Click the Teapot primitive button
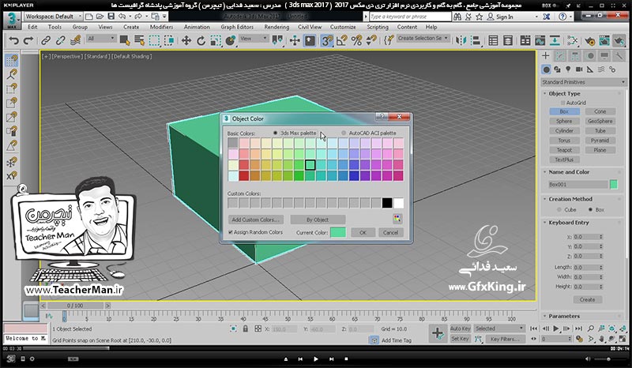 pyautogui.click(x=564, y=150)
